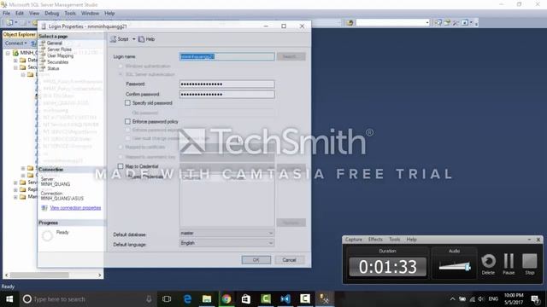
Task: Click the Login name field
Action: (x=226, y=56)
